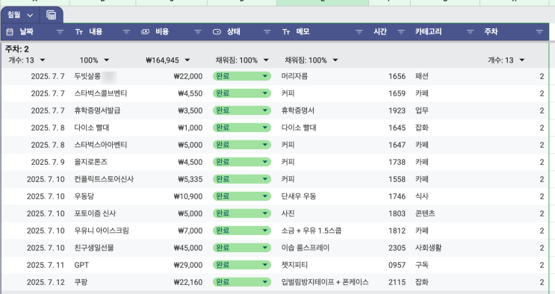Select the 주차: 2 group header
Screen dimensions: 555x294
17,49
